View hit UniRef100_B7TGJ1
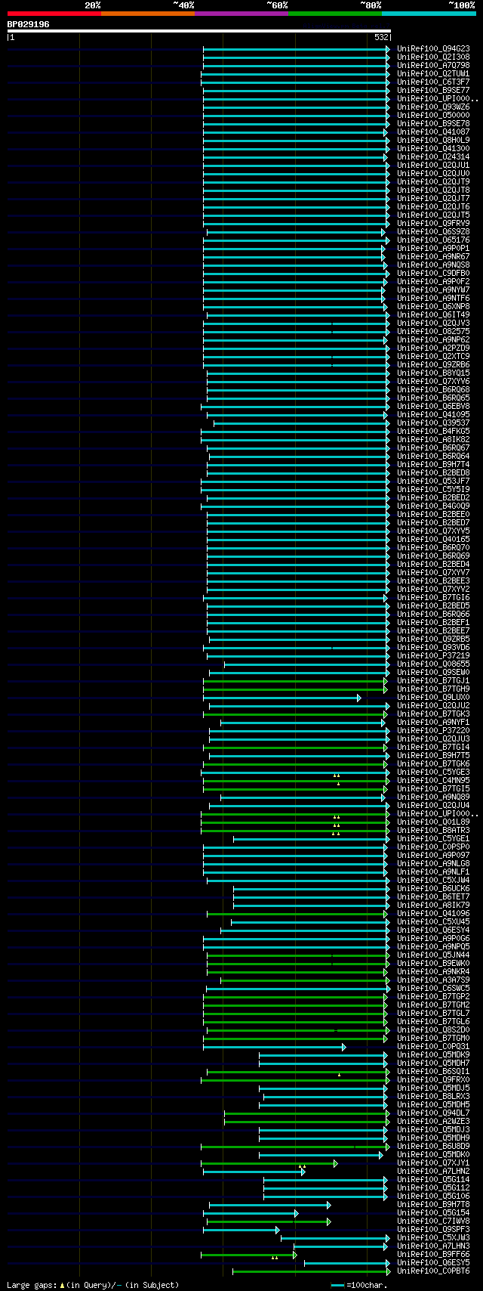 (x=433, y=680)
